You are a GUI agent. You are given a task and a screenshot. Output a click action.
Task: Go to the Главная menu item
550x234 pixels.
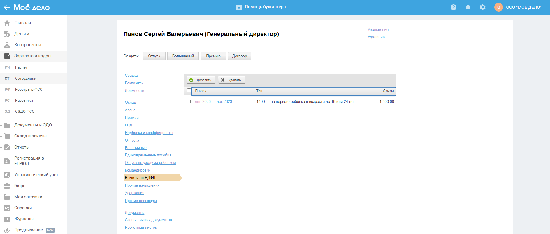point(33,23)
